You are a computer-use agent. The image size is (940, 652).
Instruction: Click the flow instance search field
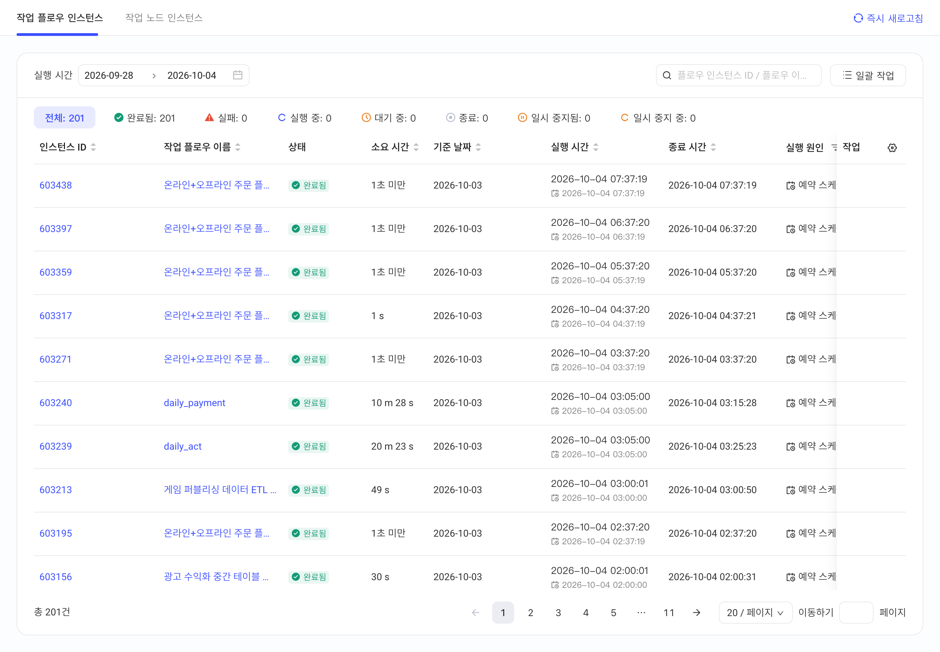[x=739, y=75]
